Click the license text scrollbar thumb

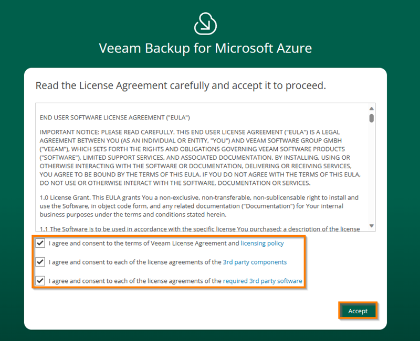click(x=372, y=118)
